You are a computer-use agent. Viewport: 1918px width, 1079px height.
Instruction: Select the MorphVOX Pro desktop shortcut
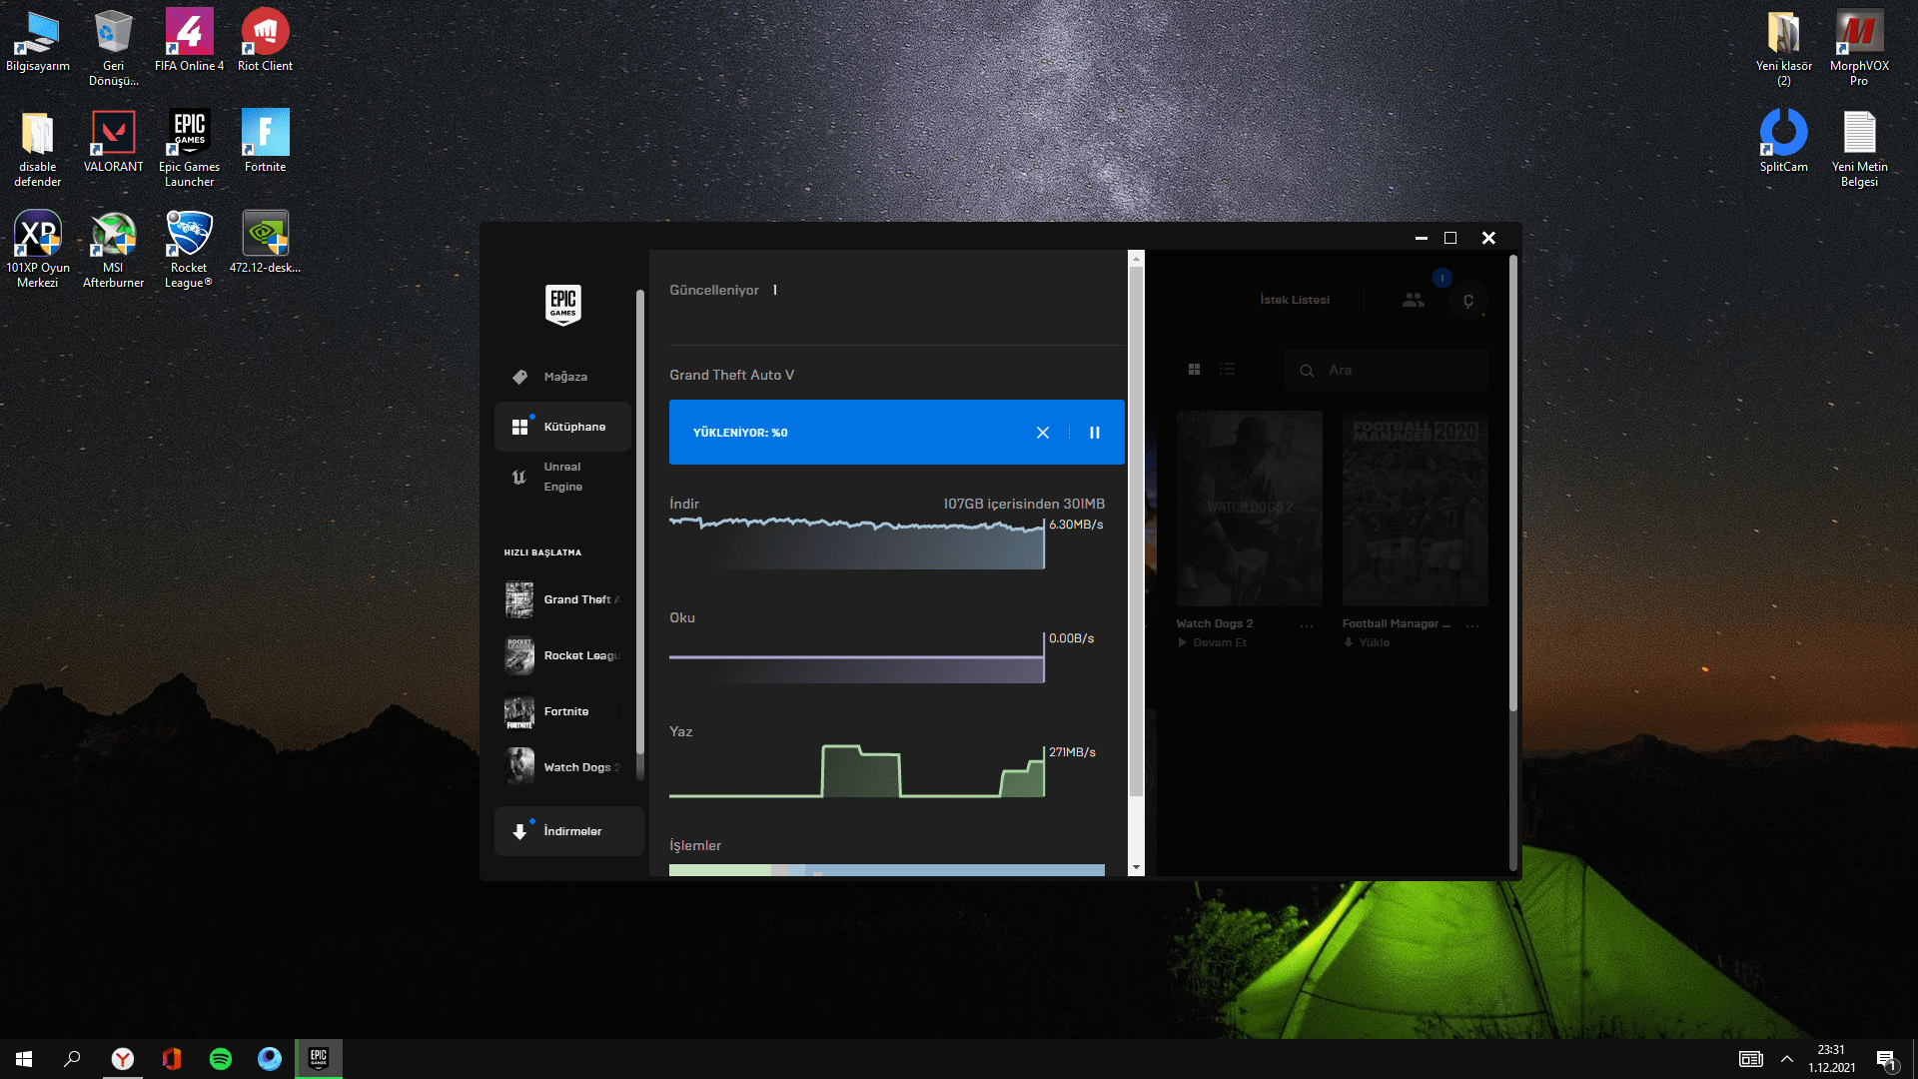pyautogui.click(x=1859, y=48)
